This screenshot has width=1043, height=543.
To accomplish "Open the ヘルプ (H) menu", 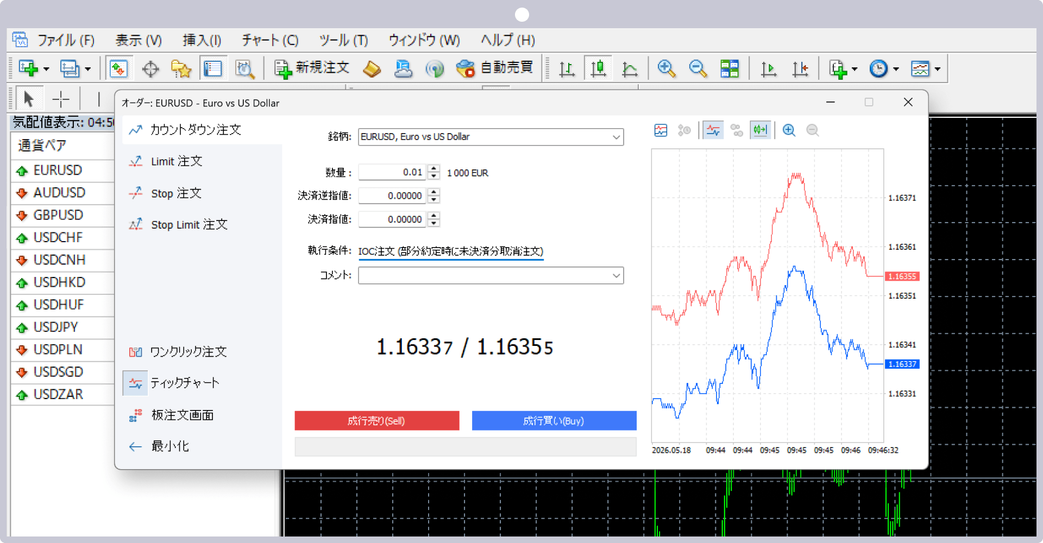I will tap(508, 40).
